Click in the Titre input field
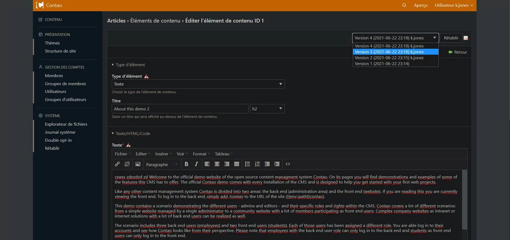 point(180,109)
